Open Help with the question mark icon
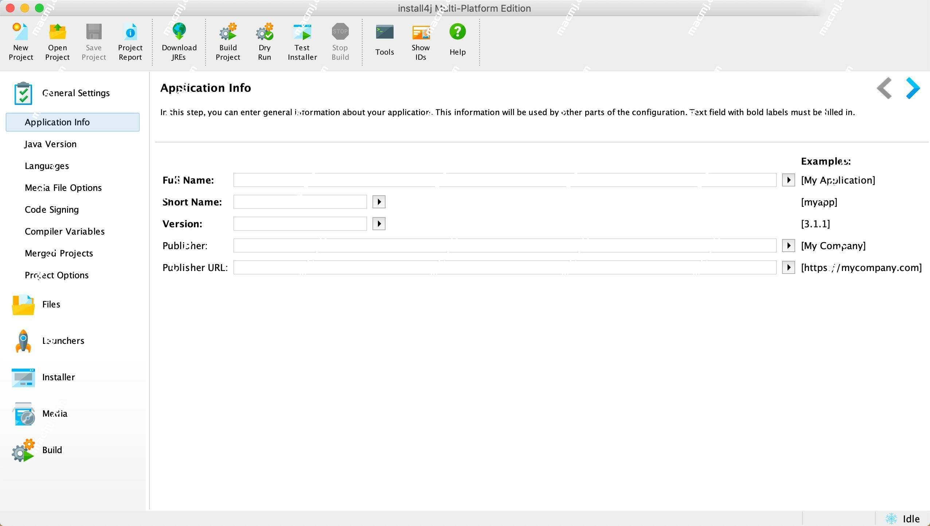Viewport: 930px width, 526px height. (457, 32)
